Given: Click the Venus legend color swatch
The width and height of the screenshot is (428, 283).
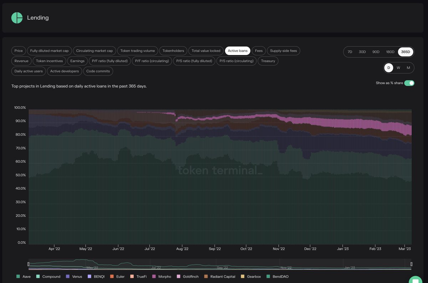Looking at the screenshot, I should (68, 276).
